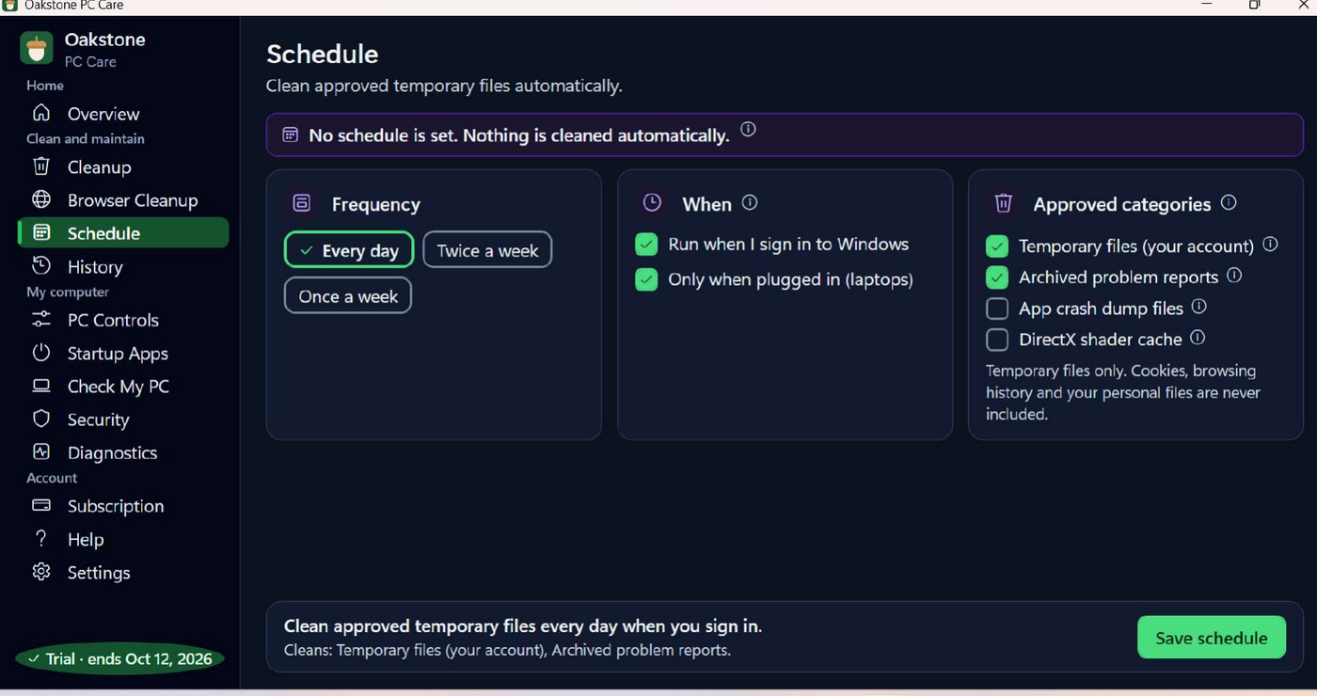This screenshot has height=696, width=1317.
Task: Uncheck Run when I sign in to Windows
Action: 646,245
